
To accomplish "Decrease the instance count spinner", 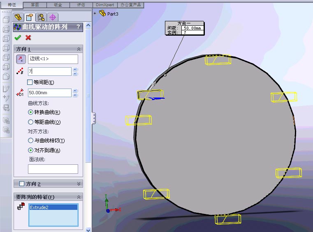I will pyautogui.click(x=75, y=74).
